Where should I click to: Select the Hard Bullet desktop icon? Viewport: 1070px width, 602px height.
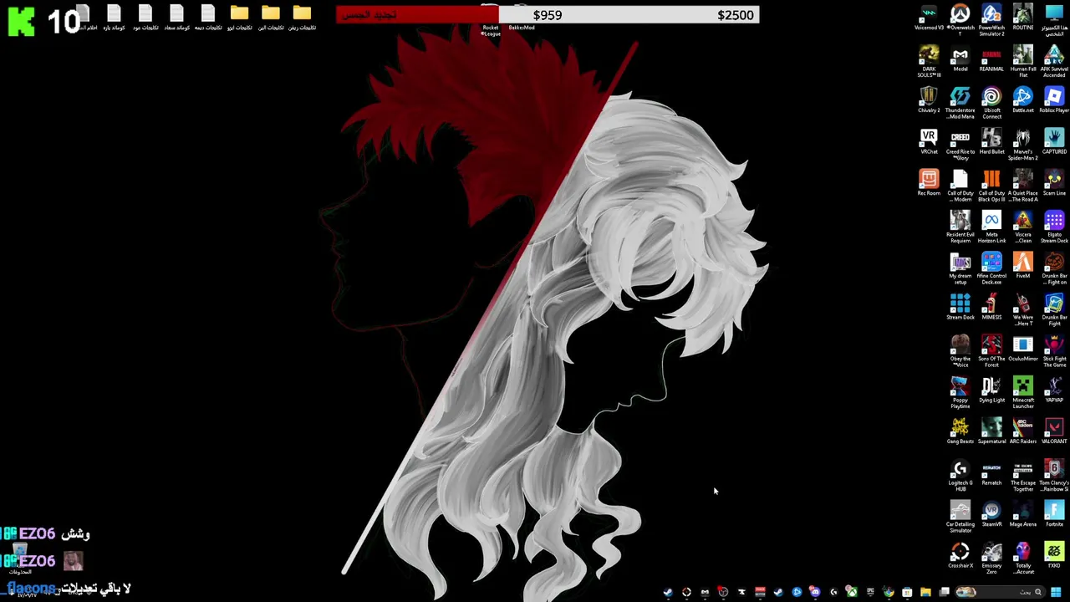coord(991,142)
